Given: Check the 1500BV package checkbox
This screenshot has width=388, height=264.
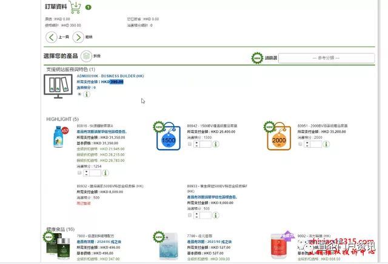Looking at the screenshot, I should point(190,144).
